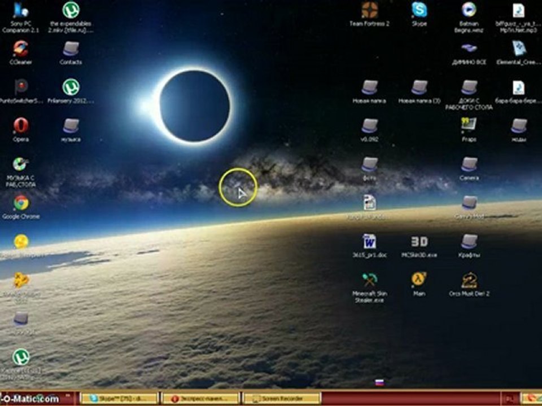Open the 2012 torrent file beside PuntoSwitcher

[71, 87]
